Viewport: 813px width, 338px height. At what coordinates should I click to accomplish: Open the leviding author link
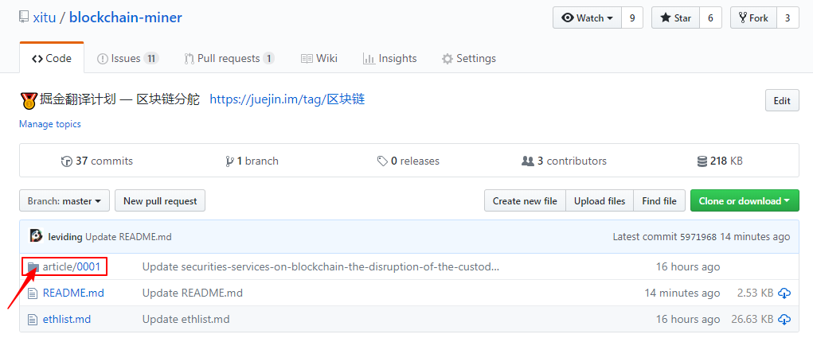[x=65, y=237]
